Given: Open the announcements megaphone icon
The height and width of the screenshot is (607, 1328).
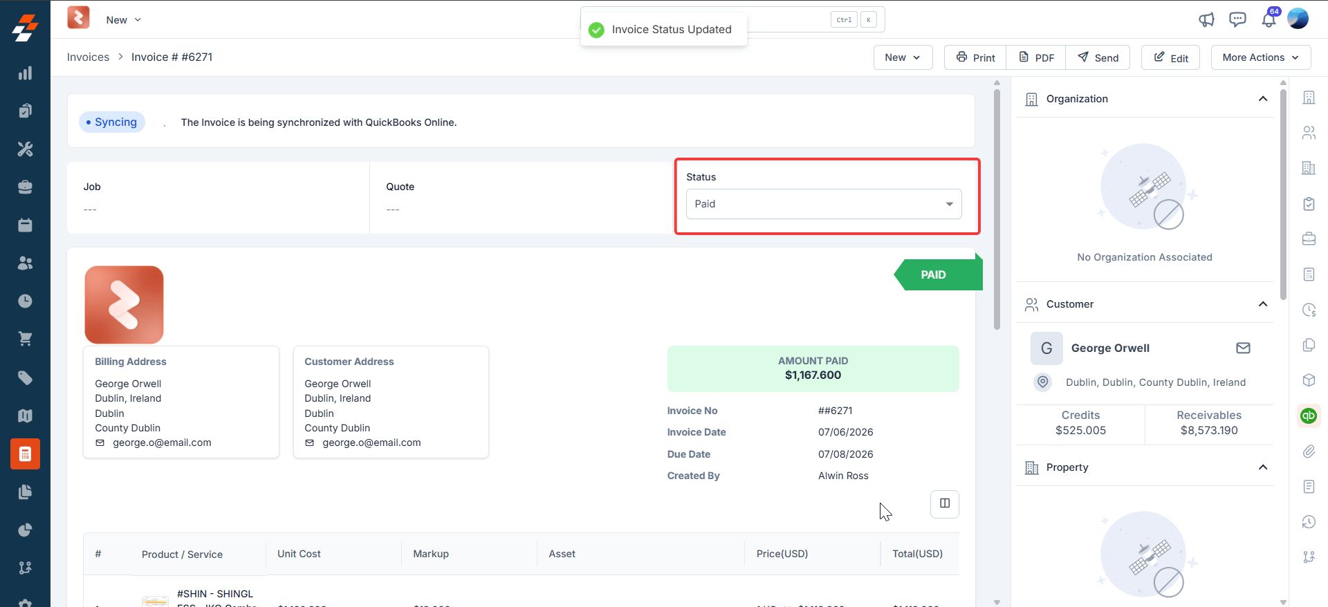Looking at the screenshot, I should [1206, 19].
